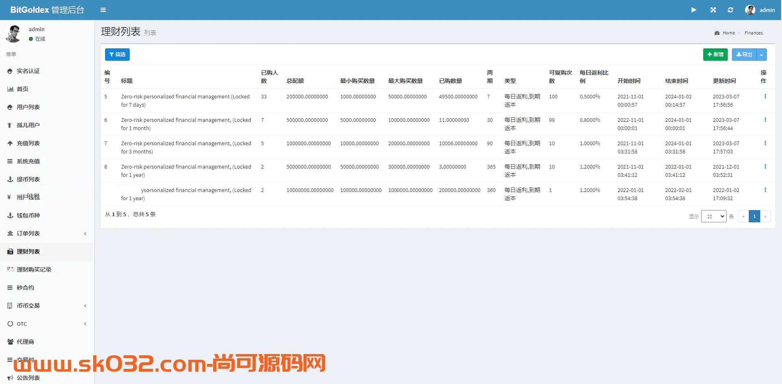Viewport: 782px width, 384px height.
Task: Click end time 2022-02-01 03:54:38
Action: pyautogui.click(x=678, y=194)
